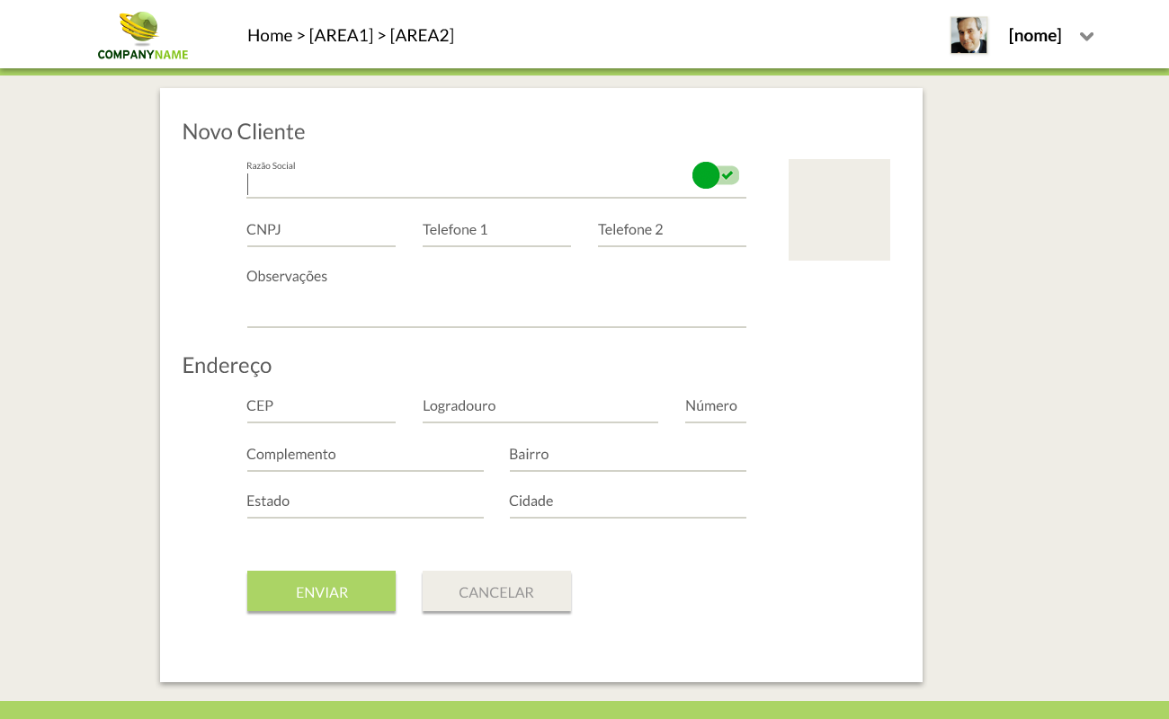Image resolution: width=1169 pixels, height=719 pixels.
Task: Click the Razão Social text field
Action: click(x=468, y=184)
